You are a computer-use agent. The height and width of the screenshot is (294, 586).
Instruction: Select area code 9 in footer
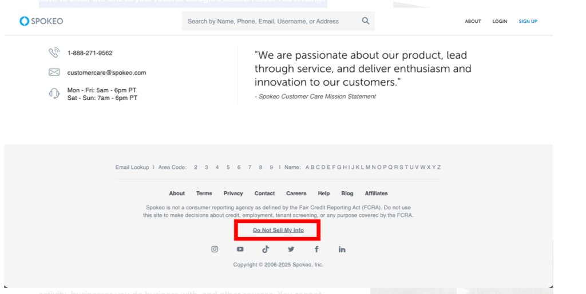tap(271, 167)
